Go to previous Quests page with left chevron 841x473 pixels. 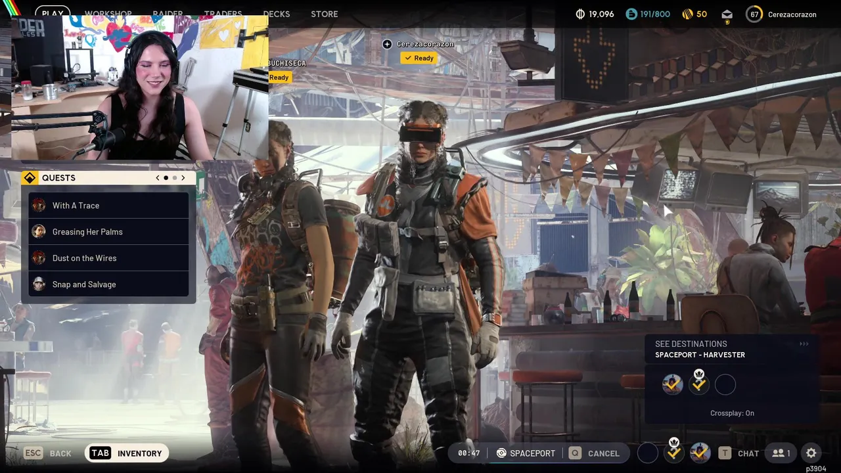coord(158,178)
